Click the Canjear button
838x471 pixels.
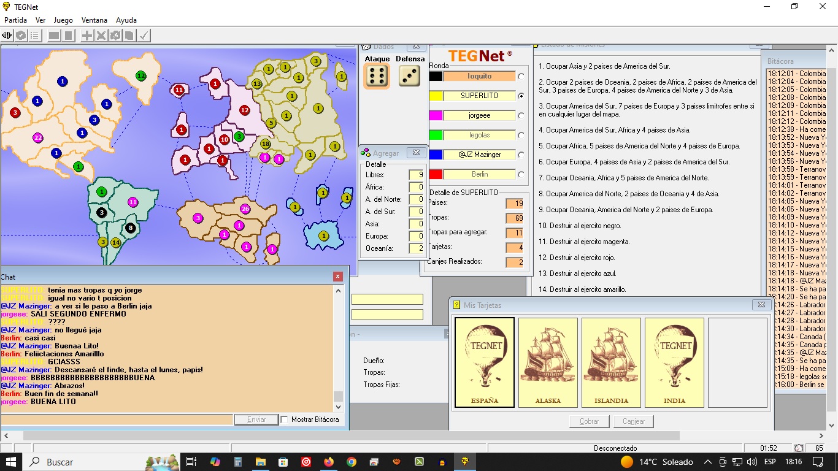click(x=634, y=421)
